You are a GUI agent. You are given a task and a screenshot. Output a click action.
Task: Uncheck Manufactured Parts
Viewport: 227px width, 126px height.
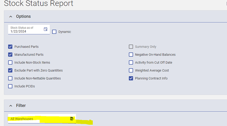10,55
